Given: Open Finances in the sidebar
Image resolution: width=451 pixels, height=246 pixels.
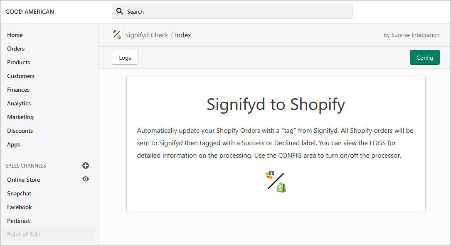Looking at the screenshot, I should pos(18,90).
